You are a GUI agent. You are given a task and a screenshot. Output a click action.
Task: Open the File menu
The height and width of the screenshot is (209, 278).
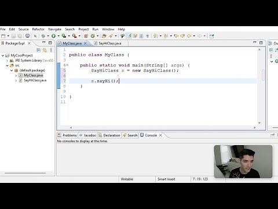(x=3, y=29)
